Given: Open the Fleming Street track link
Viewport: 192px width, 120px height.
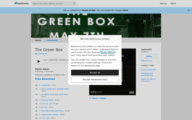Looking at the screenshot, I should (47, 100).
